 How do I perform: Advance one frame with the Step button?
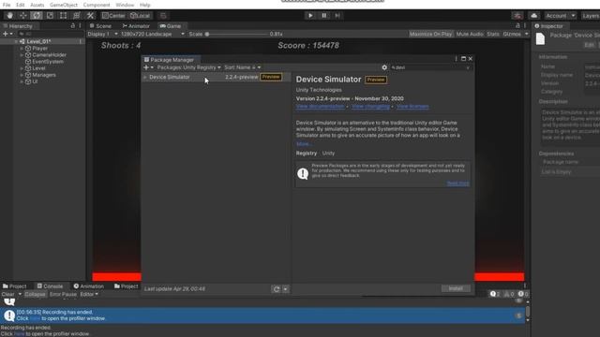pyautogui.click(x=337, y=16)
